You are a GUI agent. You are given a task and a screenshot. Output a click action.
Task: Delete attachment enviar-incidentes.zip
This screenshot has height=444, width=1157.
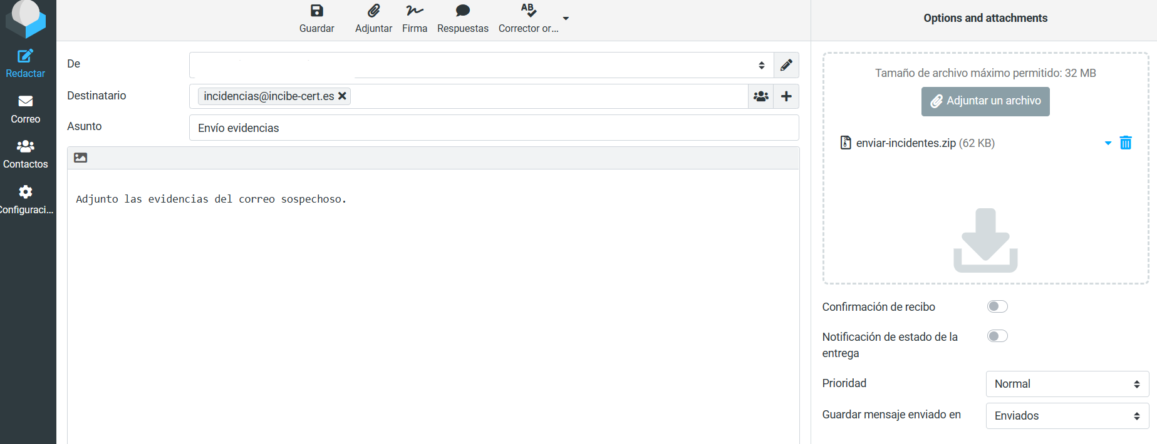click(1126, 143)
